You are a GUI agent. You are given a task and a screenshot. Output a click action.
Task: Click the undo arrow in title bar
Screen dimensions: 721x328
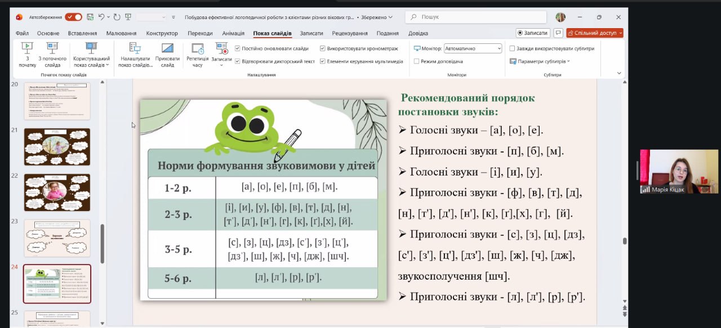tap(101, 17)
